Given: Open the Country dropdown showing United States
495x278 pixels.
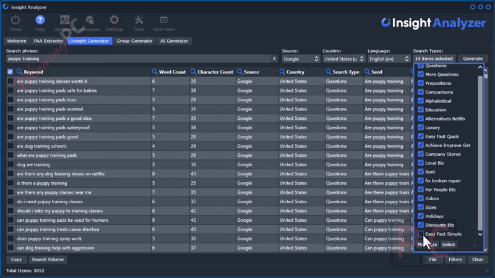Looking at the screenshot, I should coord(343,59).
